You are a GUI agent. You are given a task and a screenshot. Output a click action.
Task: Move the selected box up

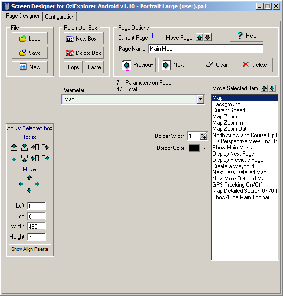pos(29,177)
